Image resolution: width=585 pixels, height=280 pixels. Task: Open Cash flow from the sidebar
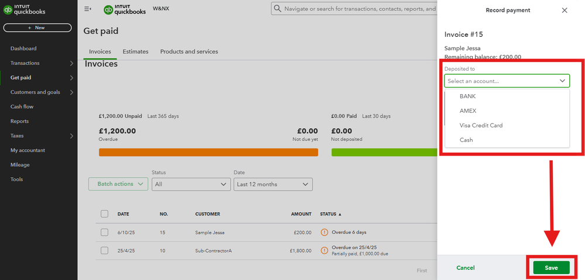22,106
